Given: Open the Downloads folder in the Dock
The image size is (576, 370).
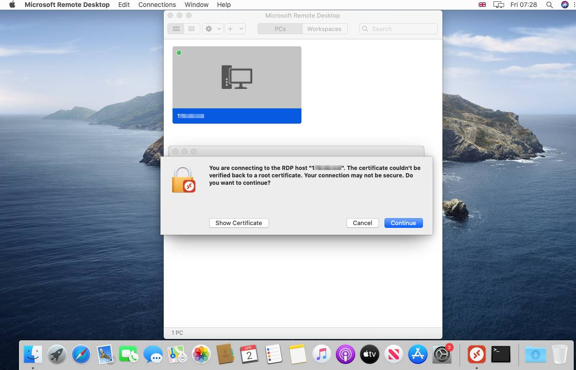Looking at the screenshot, I should [x=535, y=355].
